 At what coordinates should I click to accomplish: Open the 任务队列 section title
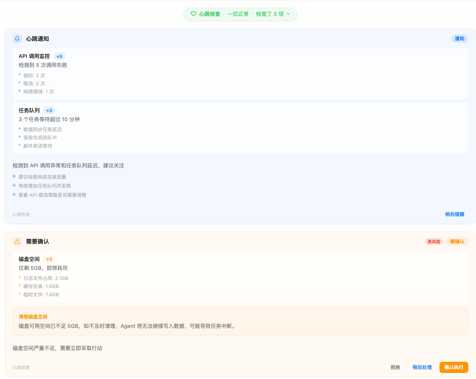(x=29, y=111)
